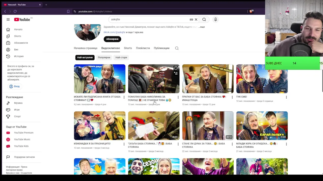
Task: Reload the page with the browser refresh icon
Action: coord(15,11)
